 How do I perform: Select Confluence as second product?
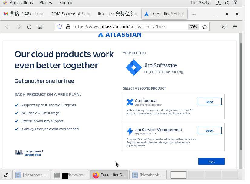click(209, 102)
